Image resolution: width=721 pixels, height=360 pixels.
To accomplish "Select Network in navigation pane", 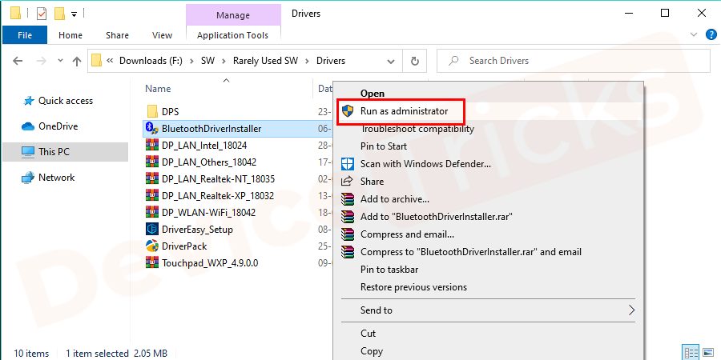I will click(x=48, y=178).
